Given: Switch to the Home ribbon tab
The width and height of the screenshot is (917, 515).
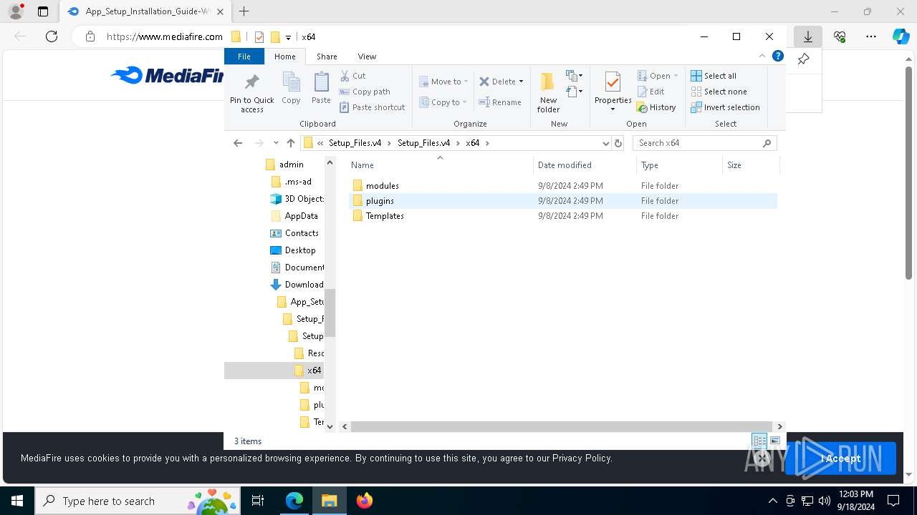Looking at the screenshot, I should pos(284,57).
